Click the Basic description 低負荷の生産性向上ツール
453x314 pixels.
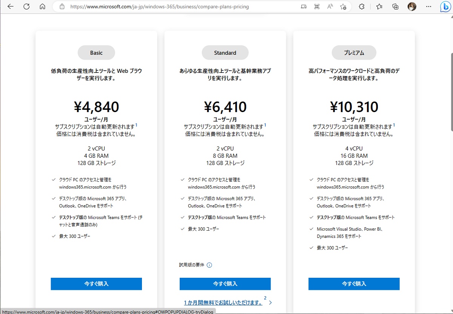(96, 75)
